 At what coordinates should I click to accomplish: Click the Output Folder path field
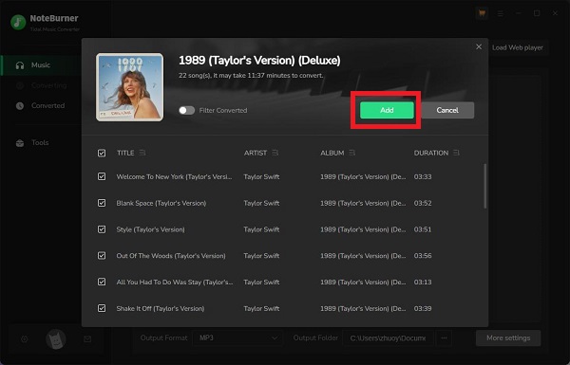click(x=389, y=338)
